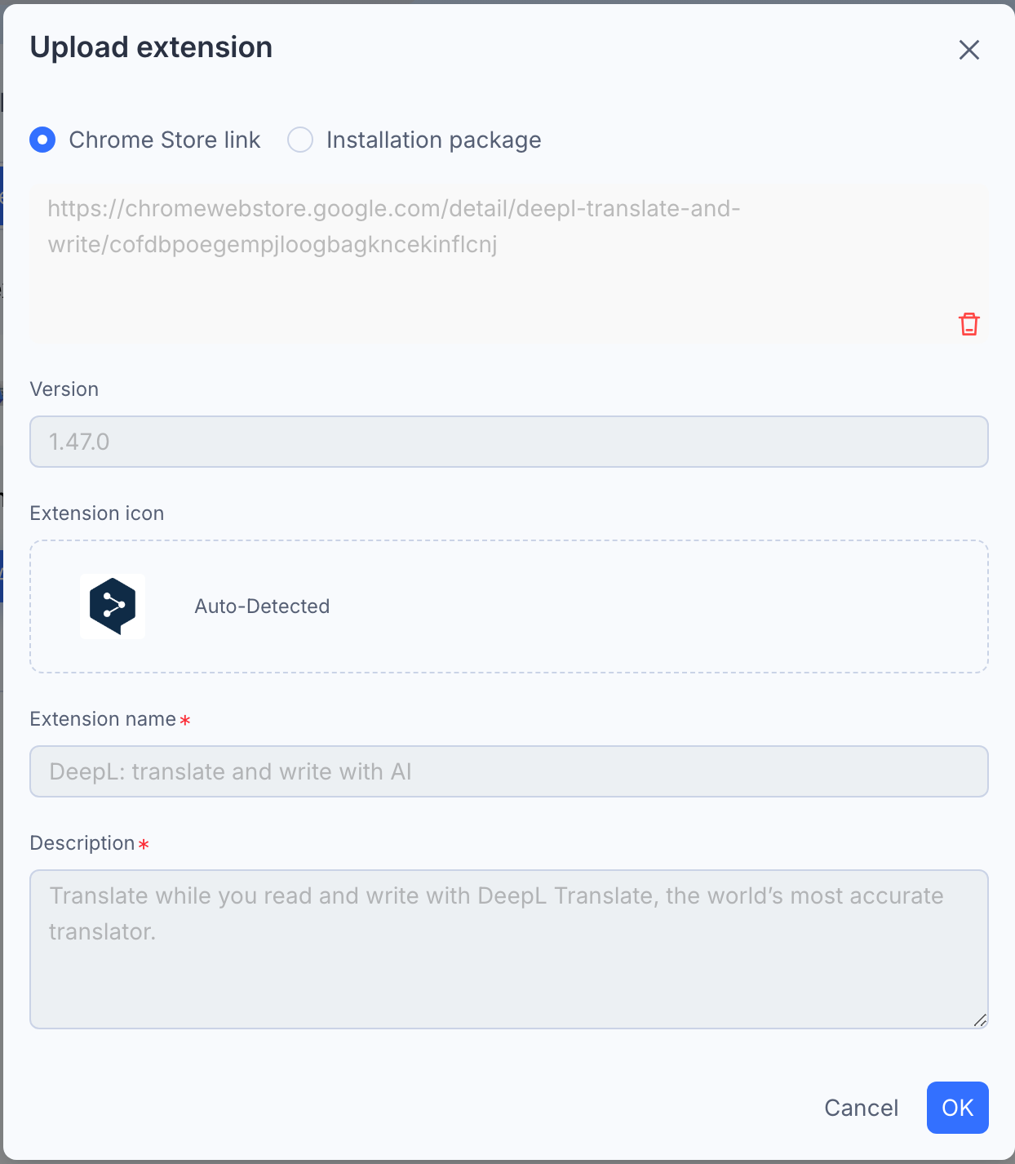
Task: Click the Version field showing 1.47.0
Action: tap(509, 442)
